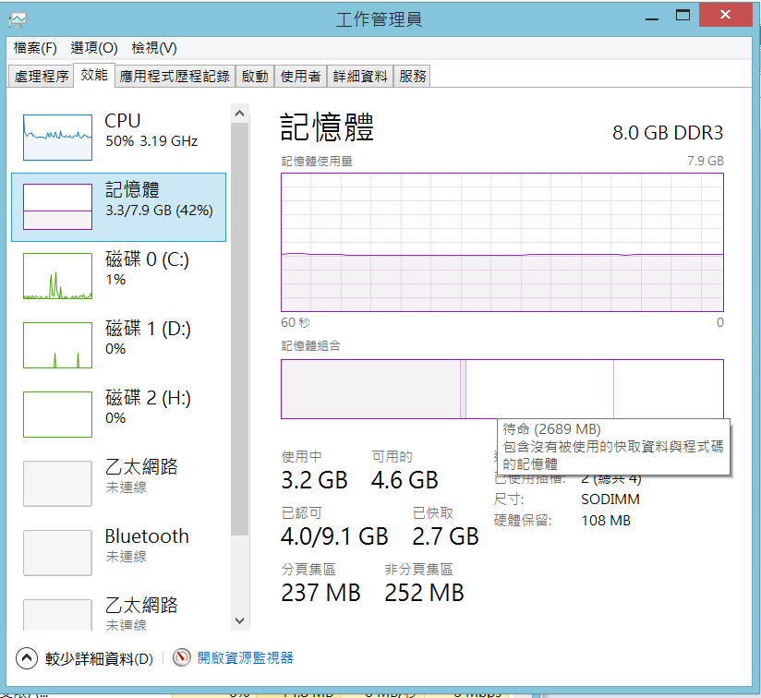Click the resource monitor icon

(183, 658)
